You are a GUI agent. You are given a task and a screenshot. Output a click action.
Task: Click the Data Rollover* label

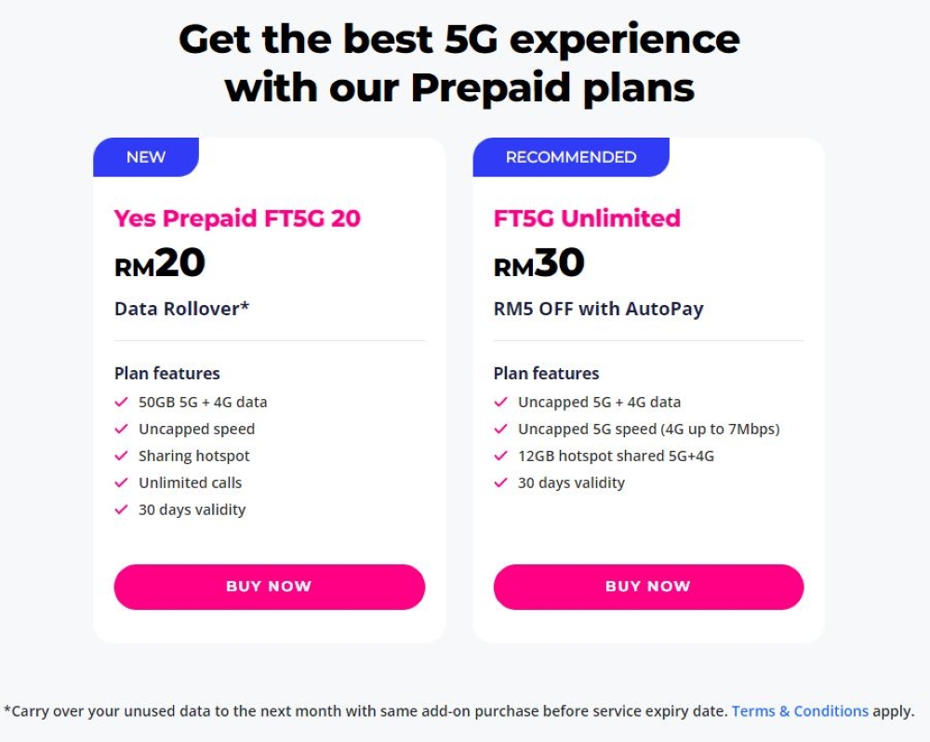[x=182, y=309]
